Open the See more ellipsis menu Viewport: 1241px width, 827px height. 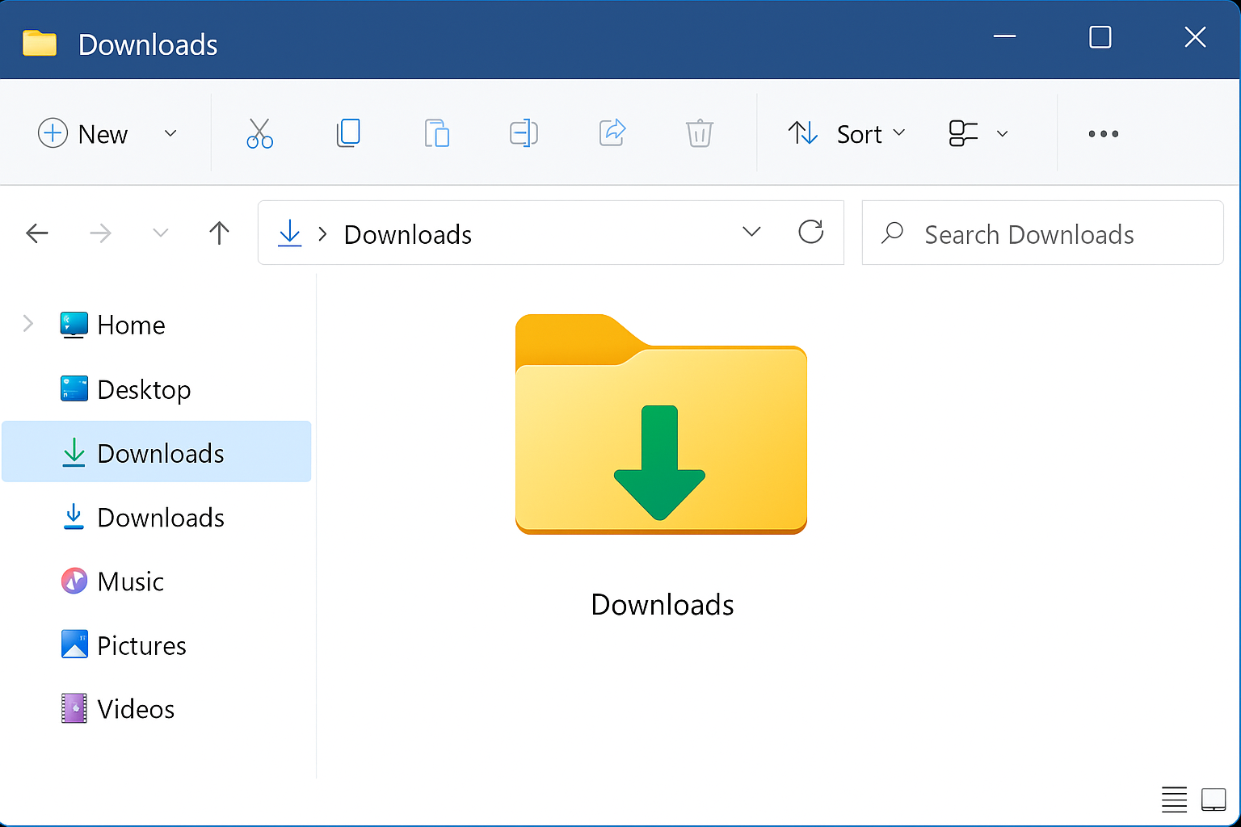tap(1103, 134)
